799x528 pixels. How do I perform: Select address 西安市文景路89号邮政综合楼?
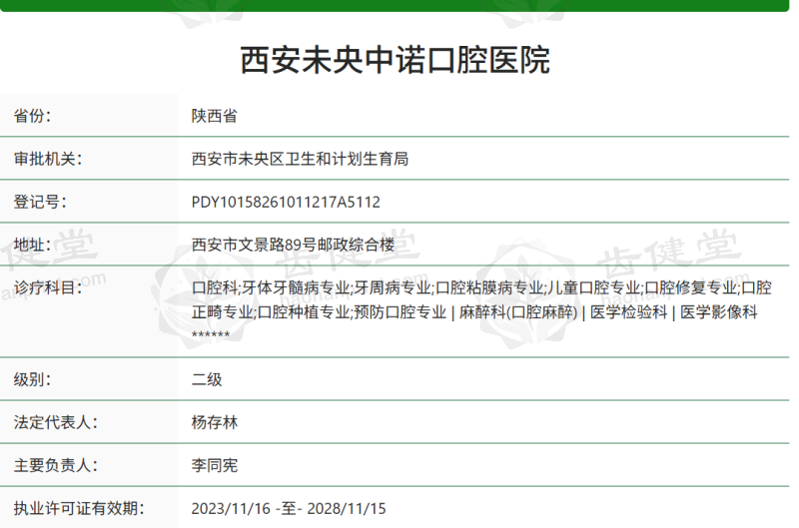click(x=293, y=245)
